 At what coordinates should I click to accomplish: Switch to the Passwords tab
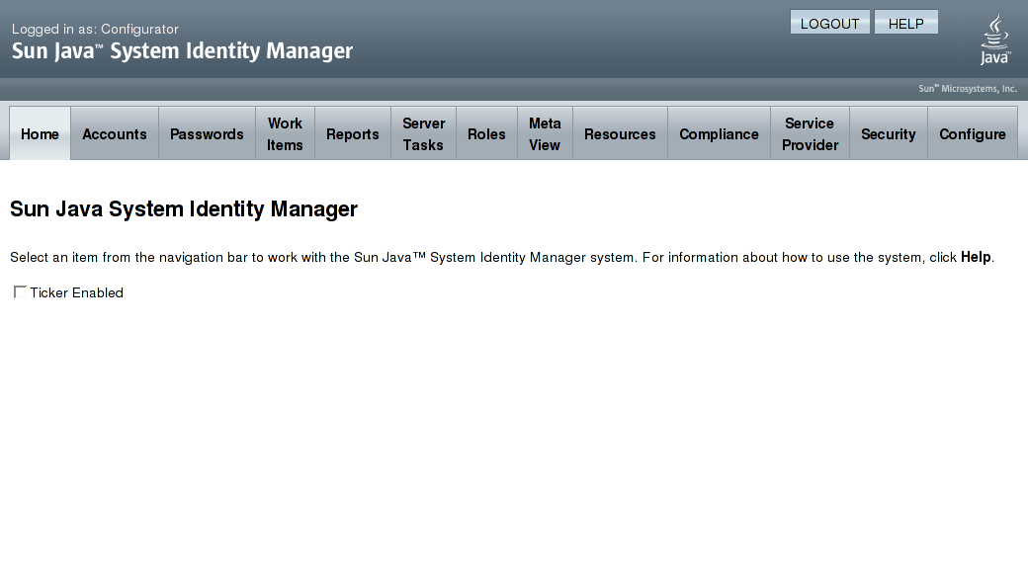pyautogui.click(x=207, y=134)
